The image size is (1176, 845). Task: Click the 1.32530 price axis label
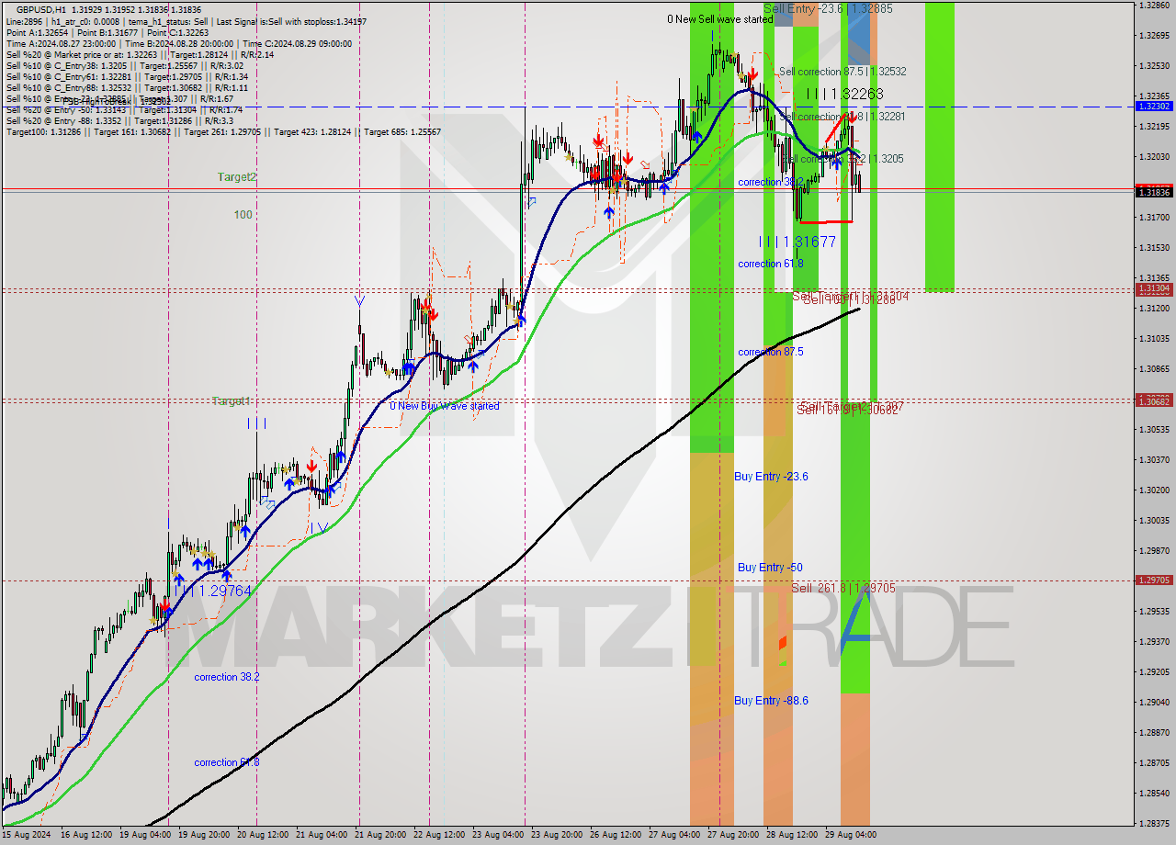pyautogui.click(x=1155, y=66)
